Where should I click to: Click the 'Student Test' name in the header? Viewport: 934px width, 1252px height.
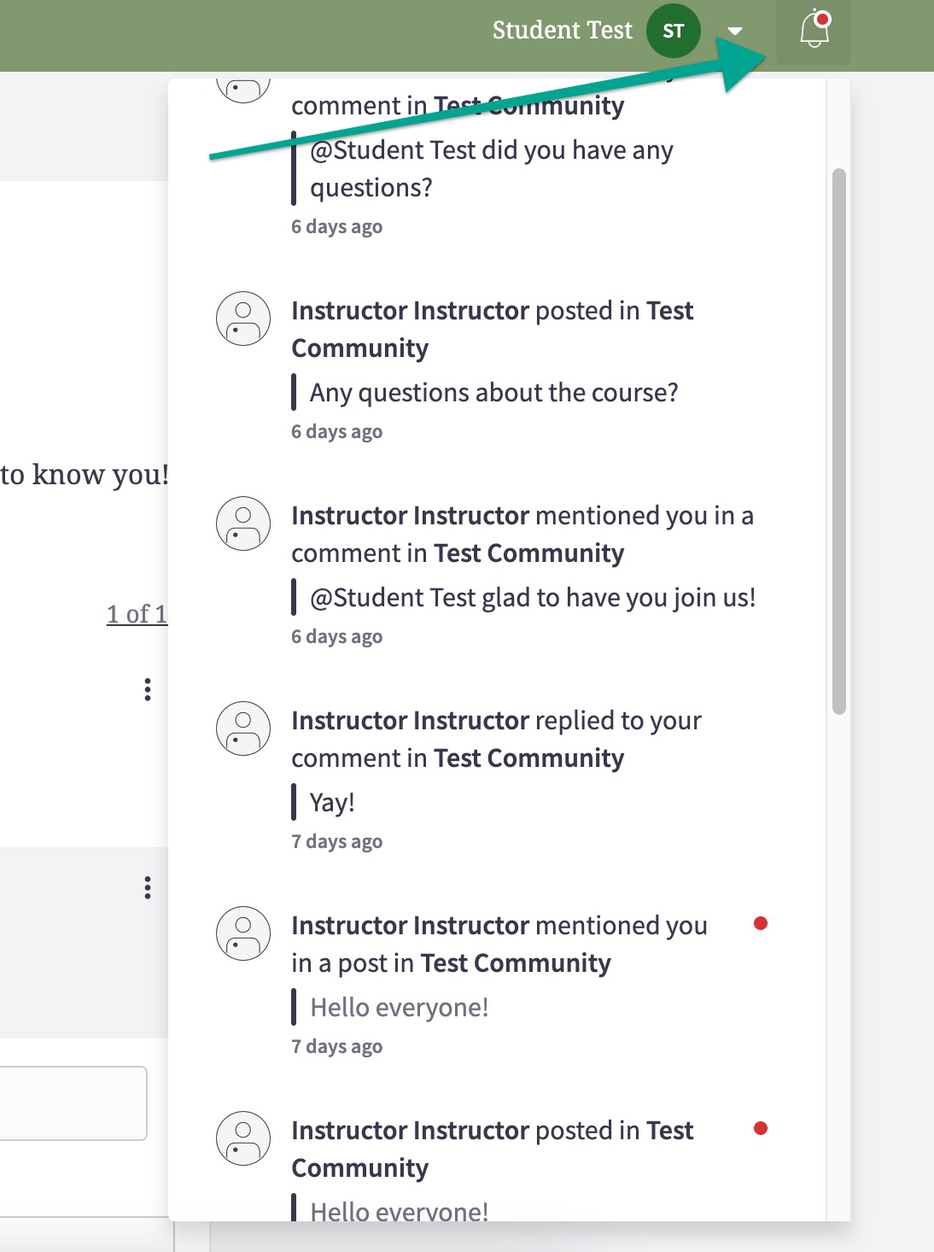point(562,30)
